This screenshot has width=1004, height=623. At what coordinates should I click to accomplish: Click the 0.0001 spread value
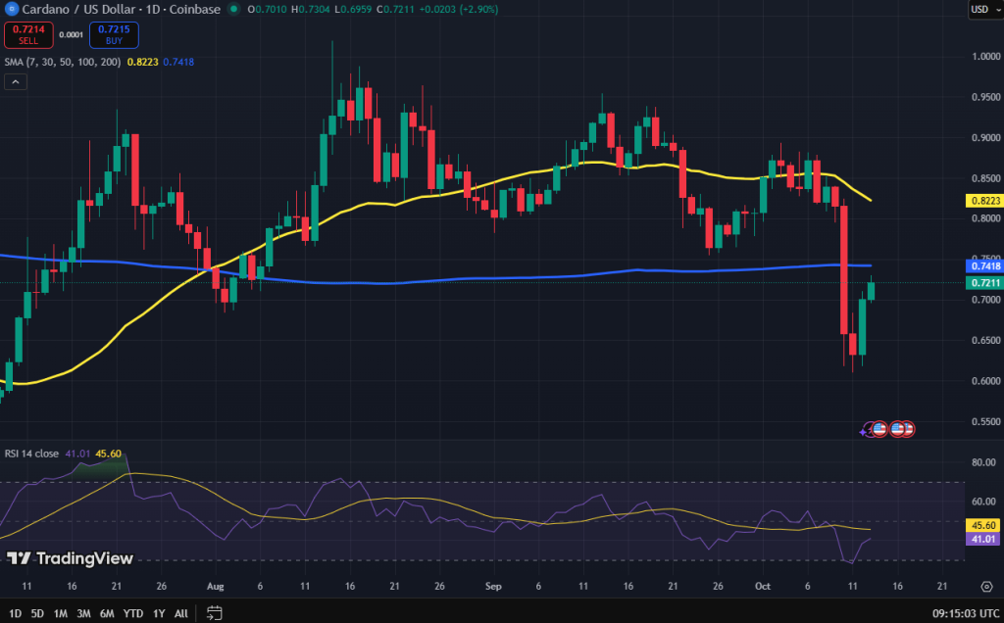click(x=71, y=35)
